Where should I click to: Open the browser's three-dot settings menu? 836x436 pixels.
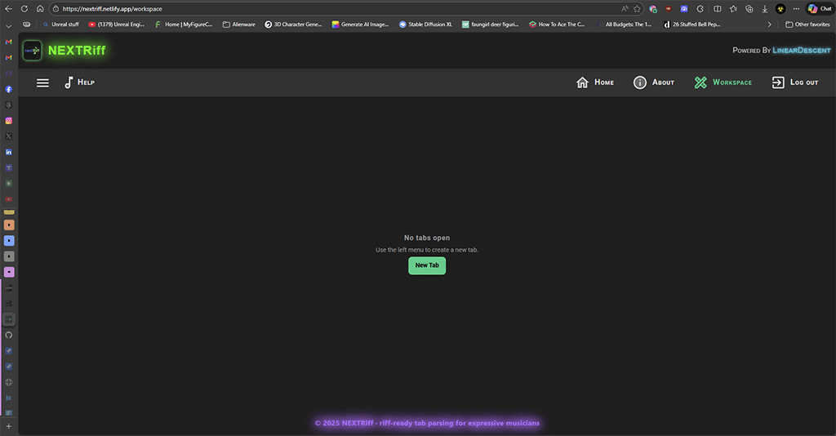click(x=796, y=8)
